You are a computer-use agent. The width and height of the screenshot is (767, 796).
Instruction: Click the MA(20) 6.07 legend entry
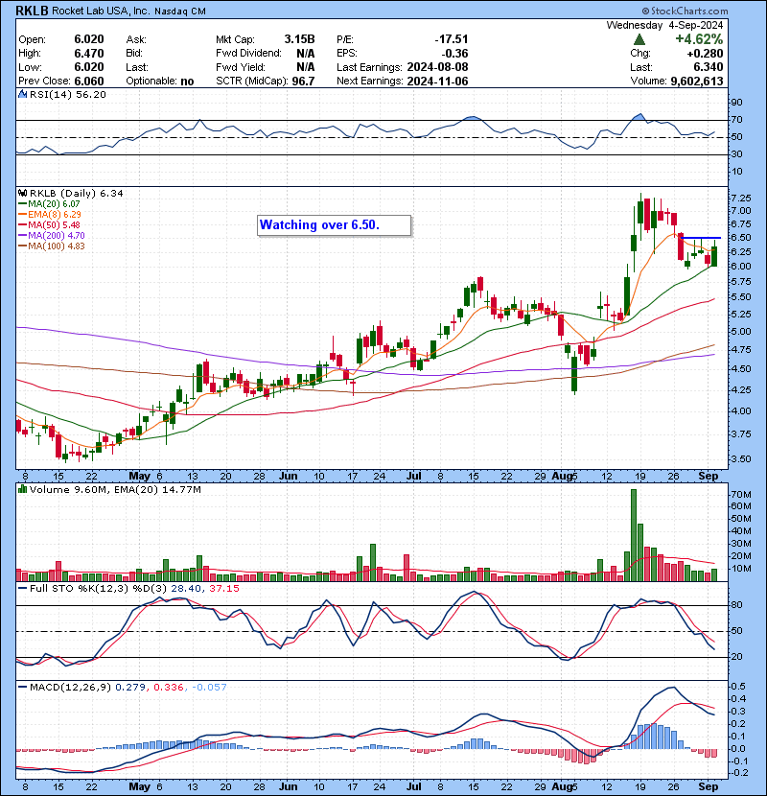tap(49, 204)
